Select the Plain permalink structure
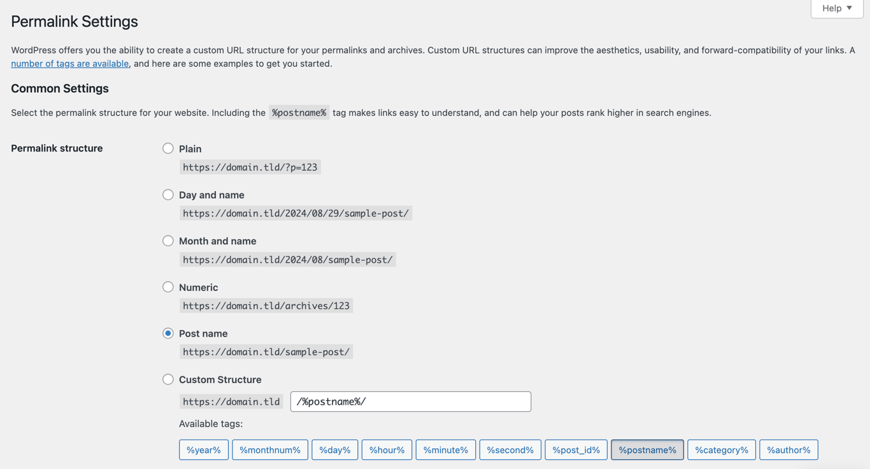 point(168,148)
